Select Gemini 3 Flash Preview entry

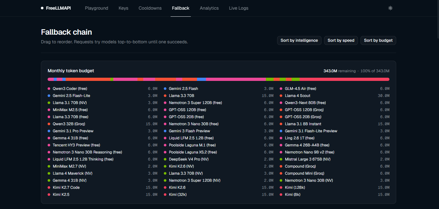tap(190, 131)
